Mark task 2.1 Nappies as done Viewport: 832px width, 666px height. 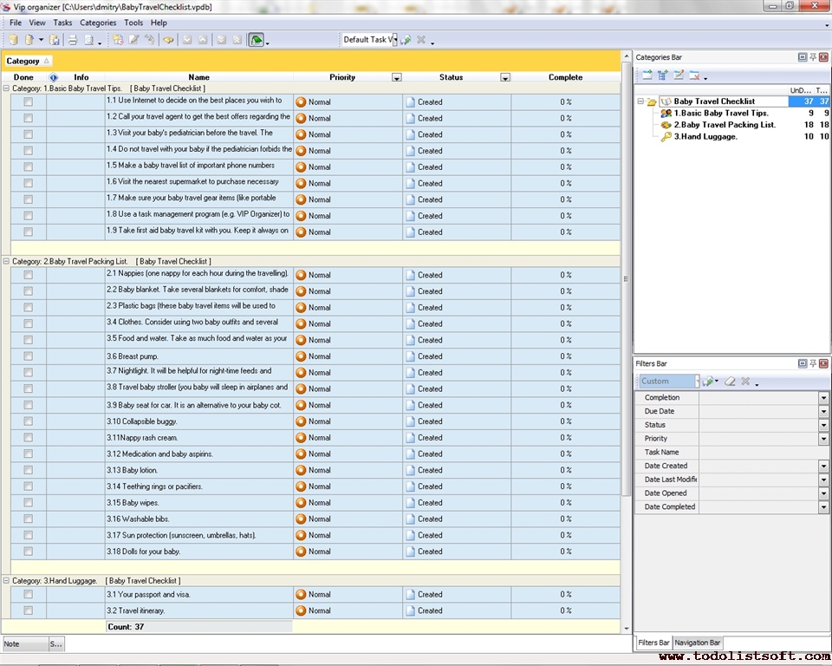pyautogui.click(x=29, y=275)
